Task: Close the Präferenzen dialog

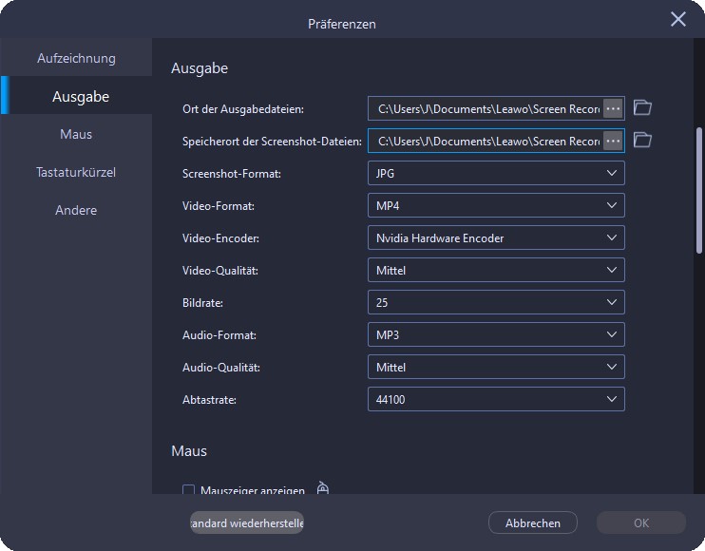Action: click(x=678, y=19)
